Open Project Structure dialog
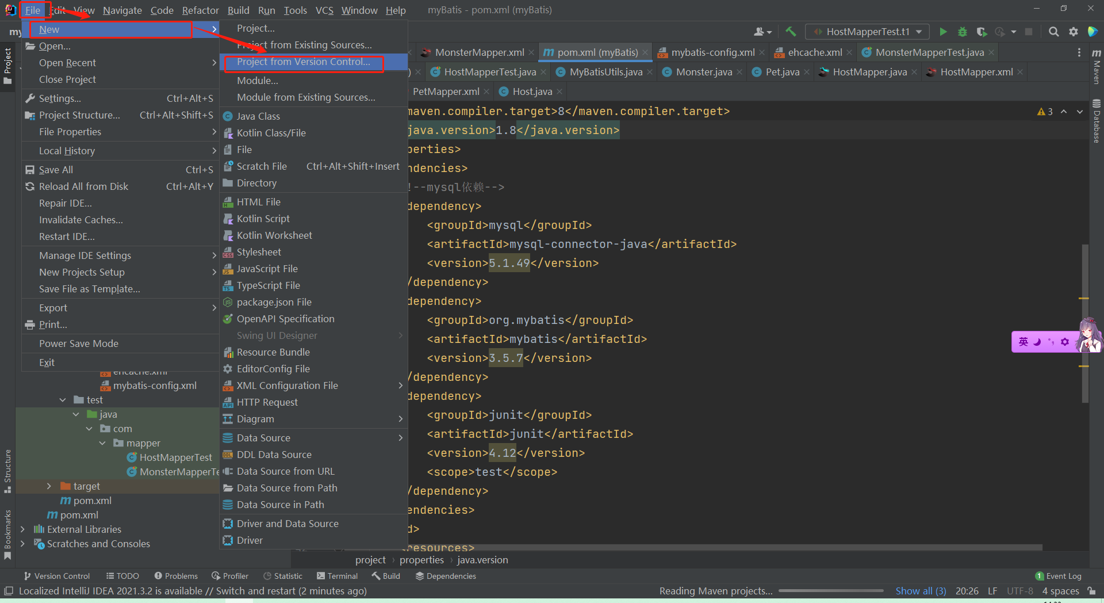1104x603 pixels. pos(120,115)
